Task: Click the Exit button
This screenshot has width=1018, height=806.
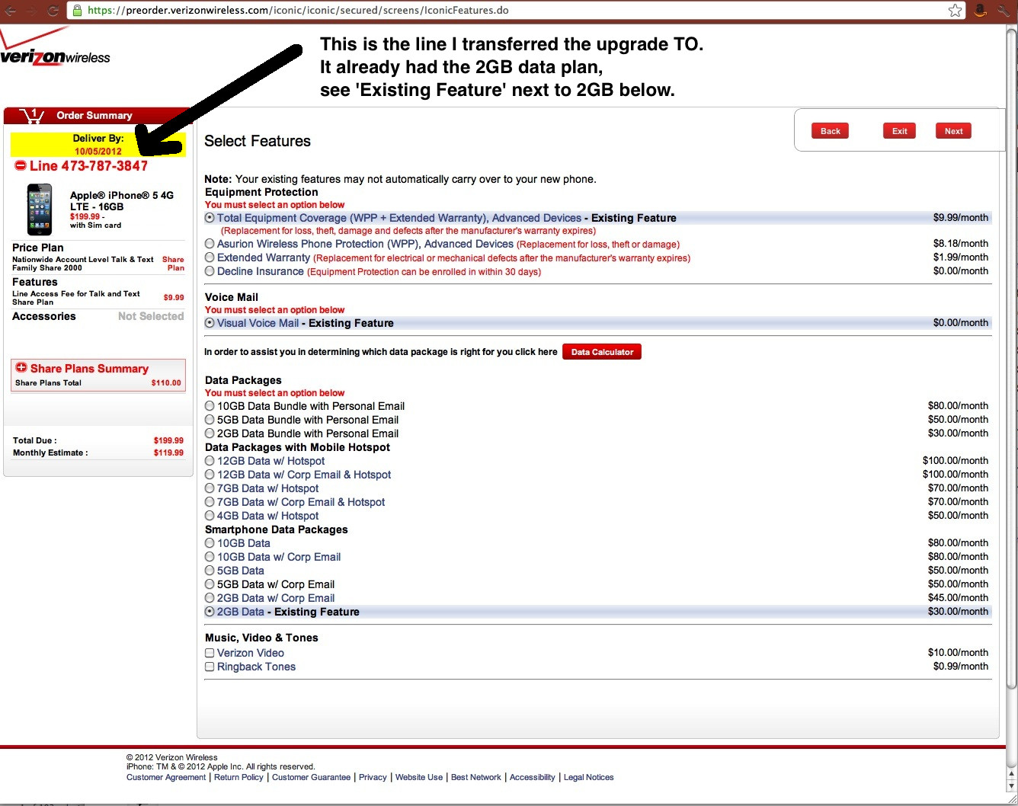Action: coord(900,131)
